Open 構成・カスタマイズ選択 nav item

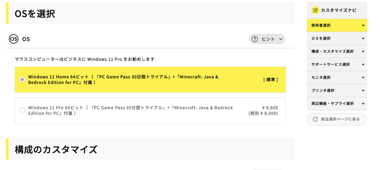[x=332, y=51]
